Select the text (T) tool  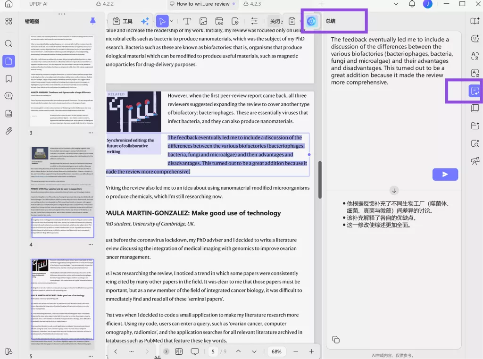(x=187, y=21)
